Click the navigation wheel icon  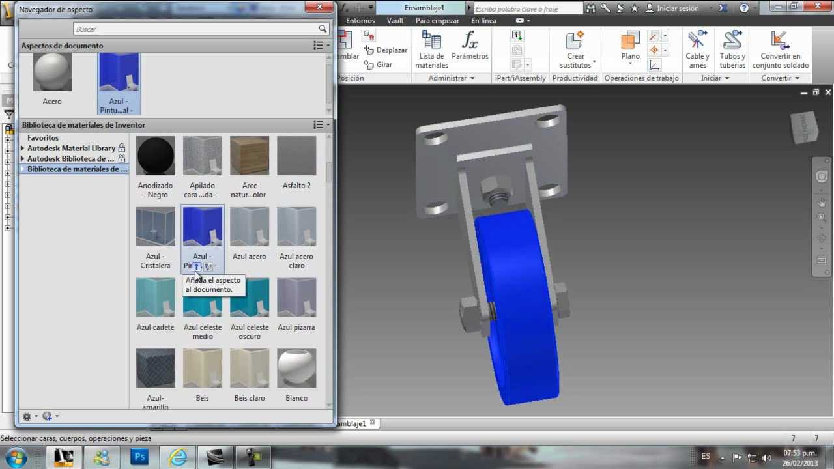pos(822,177)
